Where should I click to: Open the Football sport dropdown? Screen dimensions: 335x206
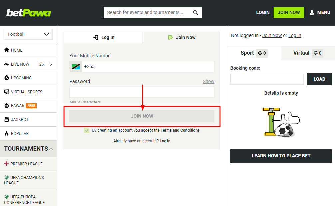28,34
